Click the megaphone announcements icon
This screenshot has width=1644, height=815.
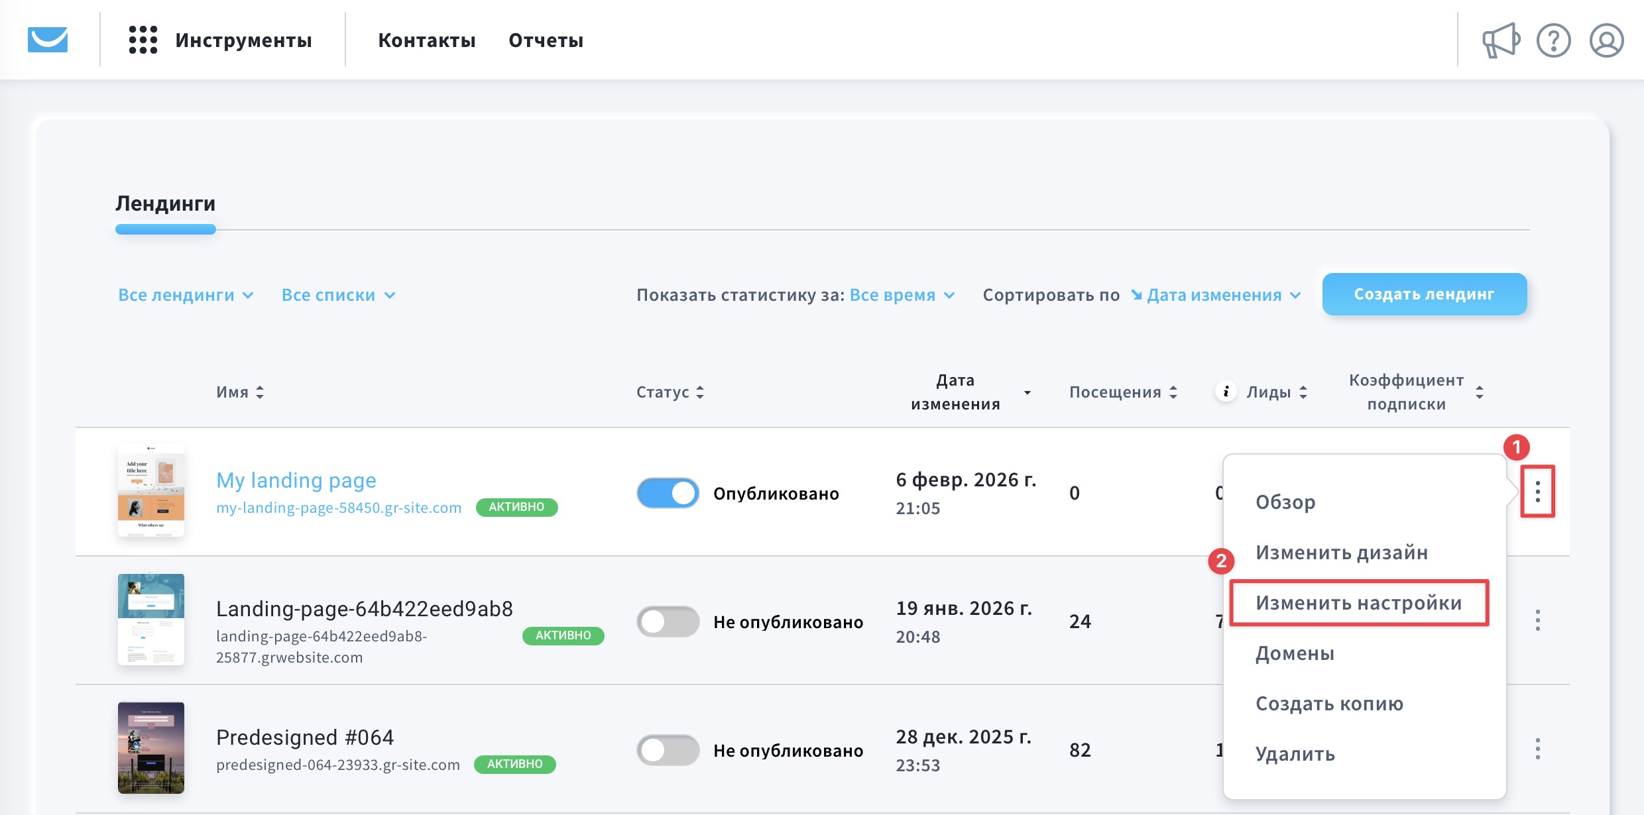coord(1501,40)
